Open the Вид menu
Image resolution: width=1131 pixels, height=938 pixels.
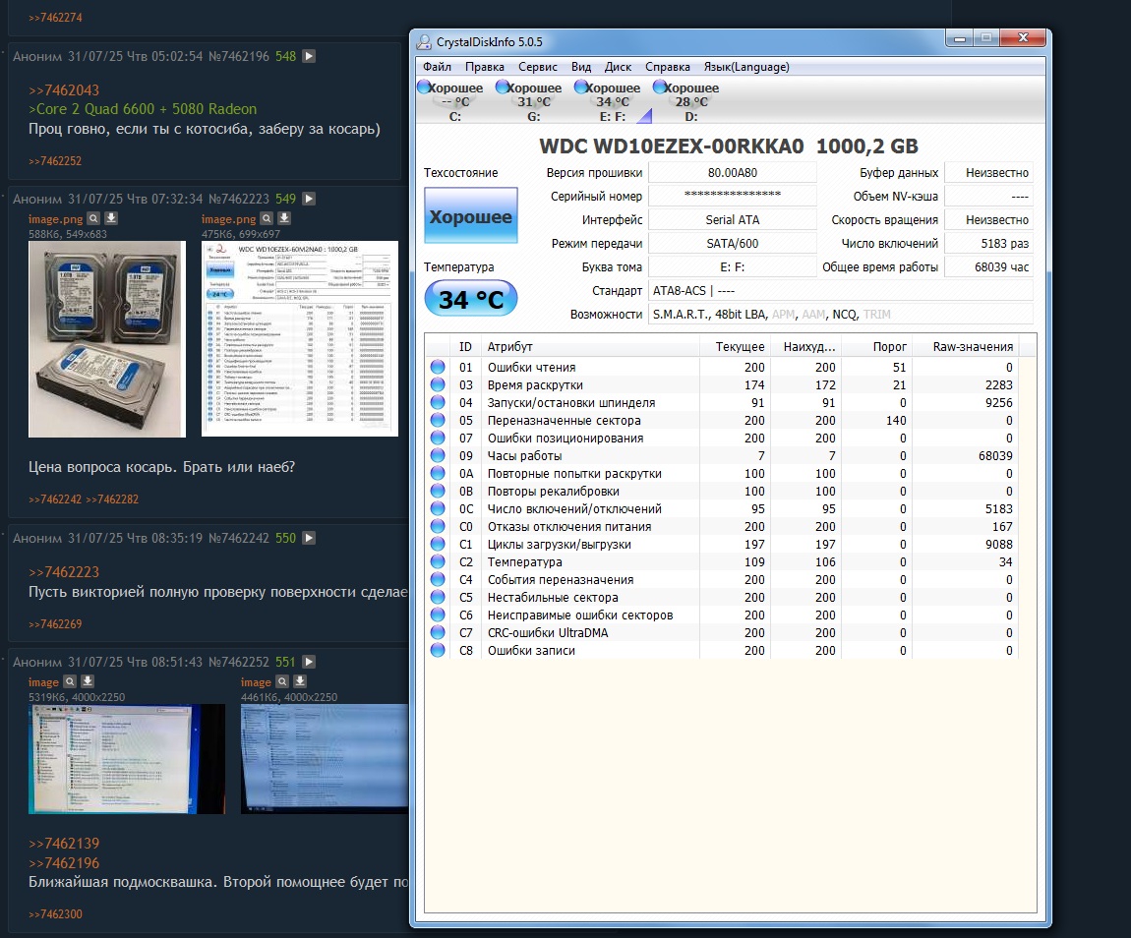pos(580,67)
